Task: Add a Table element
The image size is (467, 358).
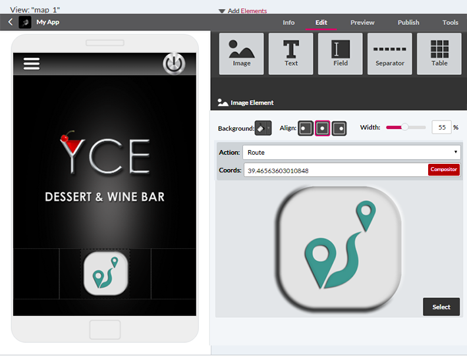Action: click(x=439, y=53)
